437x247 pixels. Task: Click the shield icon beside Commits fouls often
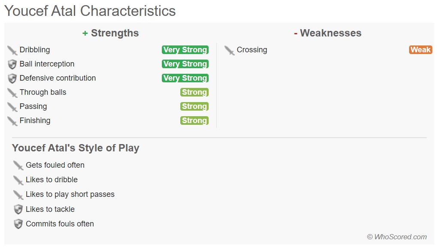coord(18,224)
